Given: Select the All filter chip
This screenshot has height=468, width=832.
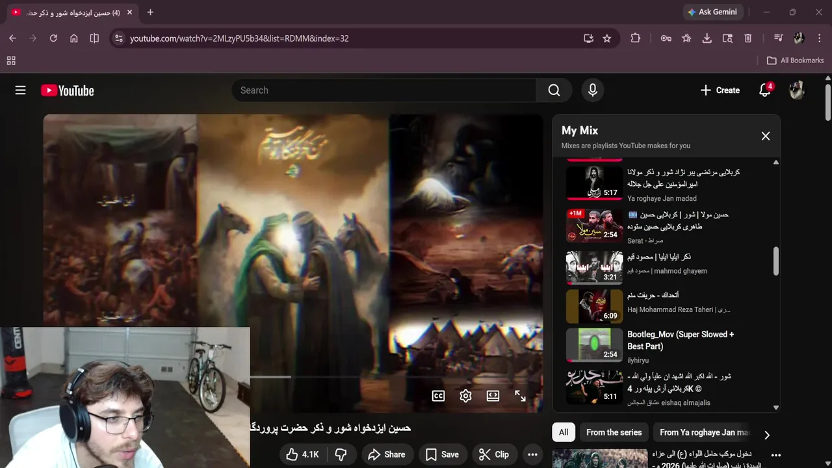Looking at the screenshot, I should click(x=564, y=432).
